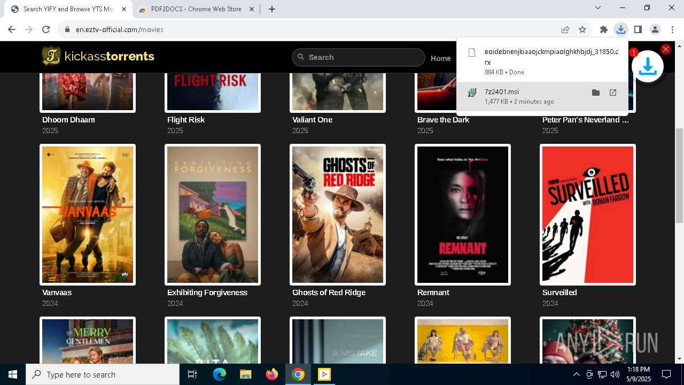Click the address bar URL
Image resolution: width=684 pixels, height=385 pixels.
click(120, 29)
